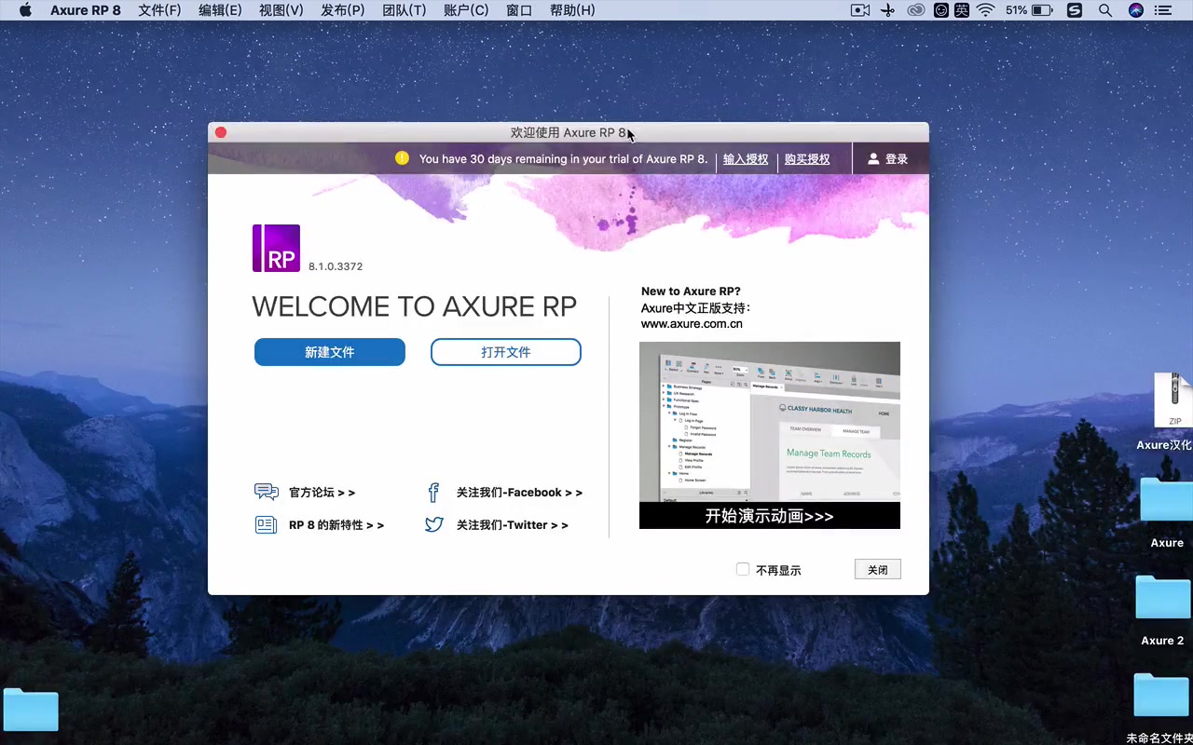Click the 登录 sign-in text
The width and height of the screenshot is (1193, 745).
tap(897, 159)
